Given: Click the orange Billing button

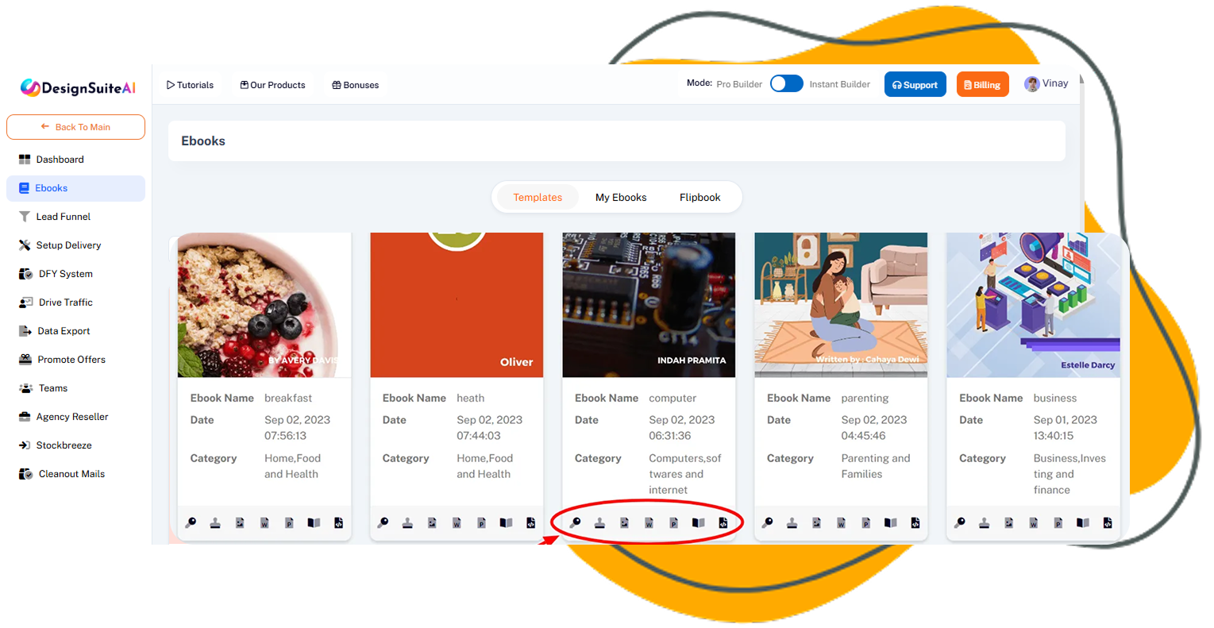Looking at the screenshot, I should pyautogui.click(x=982, y=84).
